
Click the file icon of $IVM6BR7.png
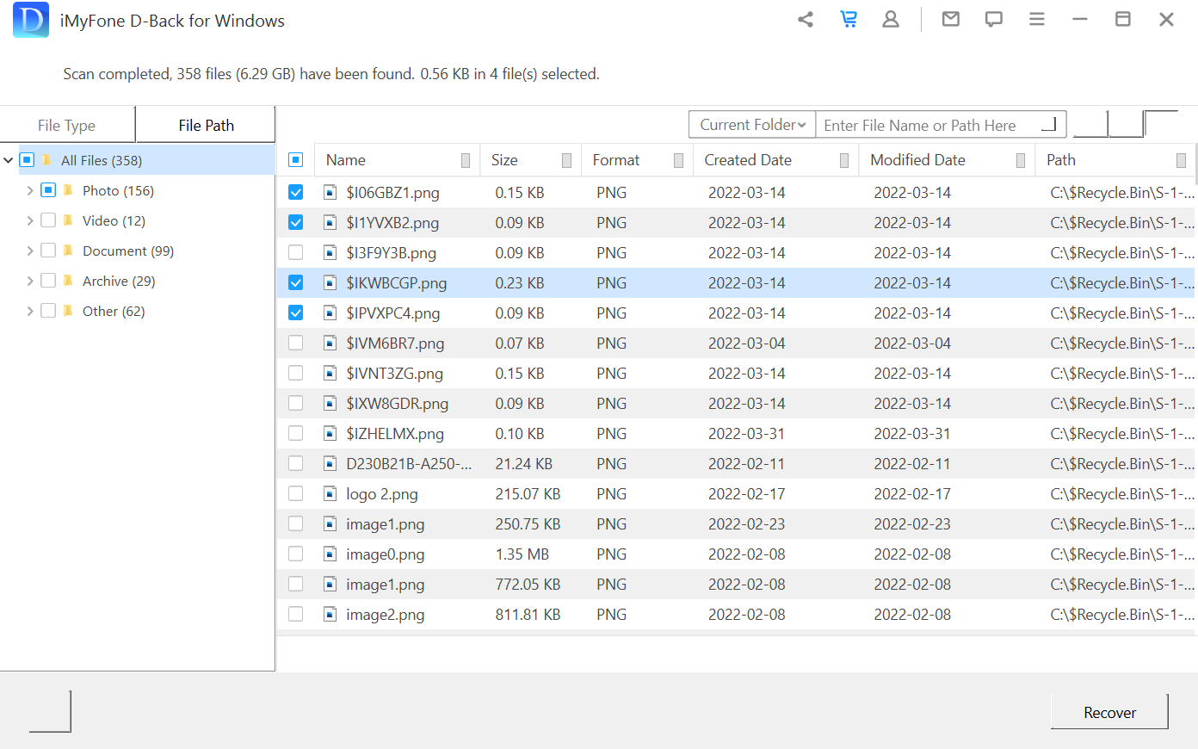coord(330,343)
